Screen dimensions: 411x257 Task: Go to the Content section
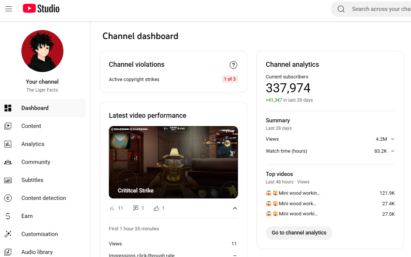[x=43, y=126]
